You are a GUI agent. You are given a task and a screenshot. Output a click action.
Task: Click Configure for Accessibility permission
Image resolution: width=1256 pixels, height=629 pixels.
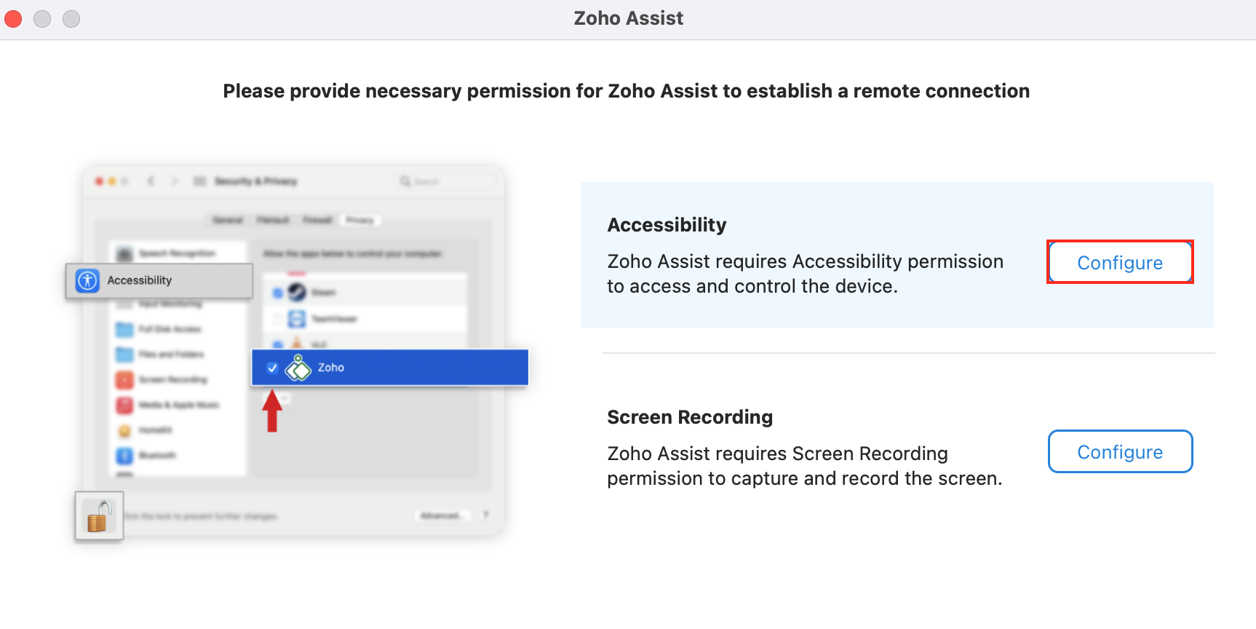[1120, 262]
